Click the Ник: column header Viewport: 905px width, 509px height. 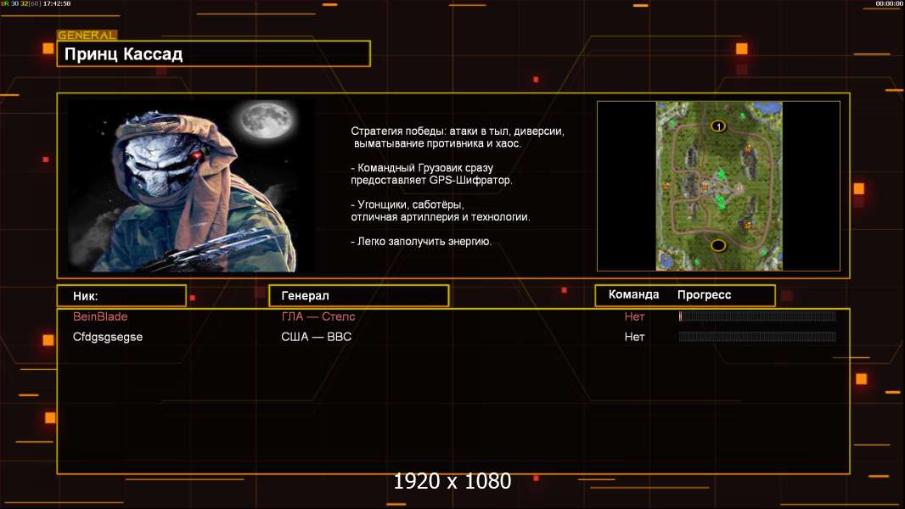(121, 296)
